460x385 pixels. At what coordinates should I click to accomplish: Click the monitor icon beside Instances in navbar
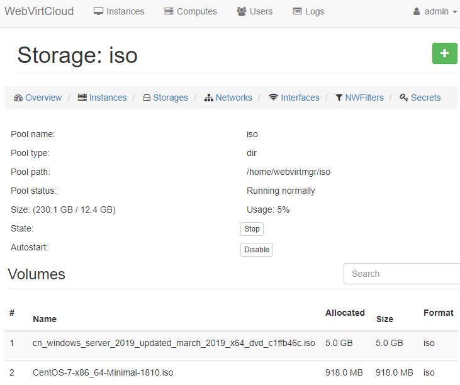coord(98,11)
